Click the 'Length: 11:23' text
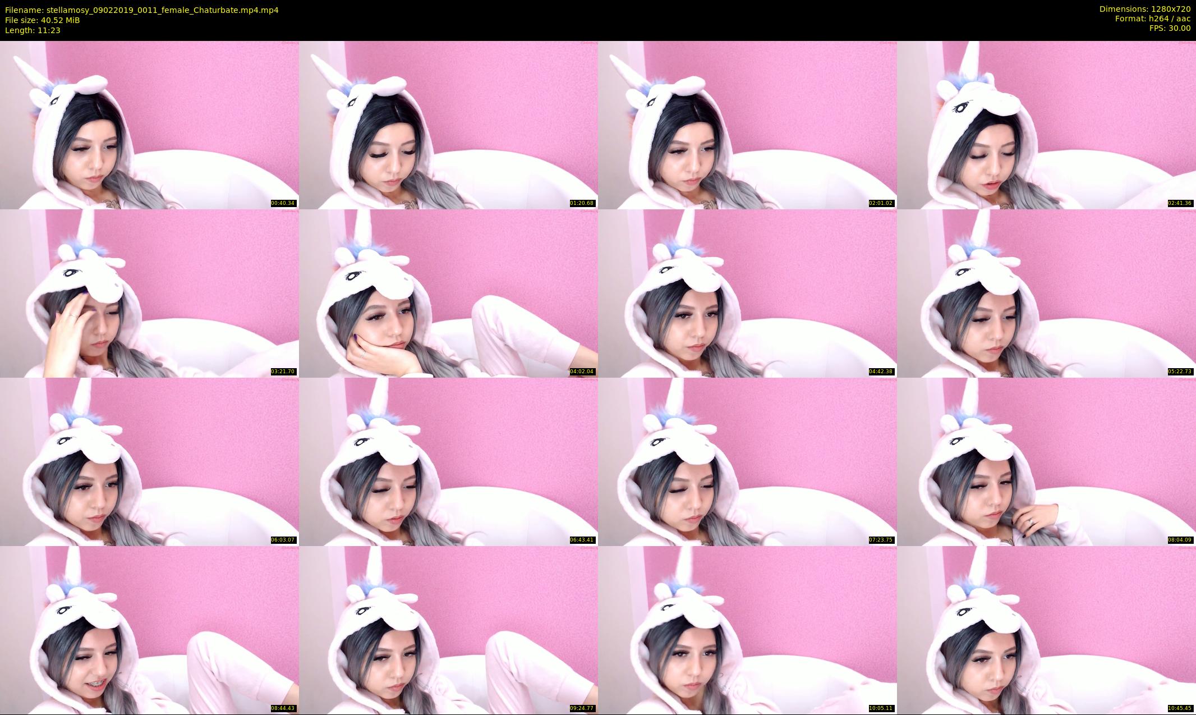Image resolution: width=1196 pixels, height=715 pixels. [33, 30]
